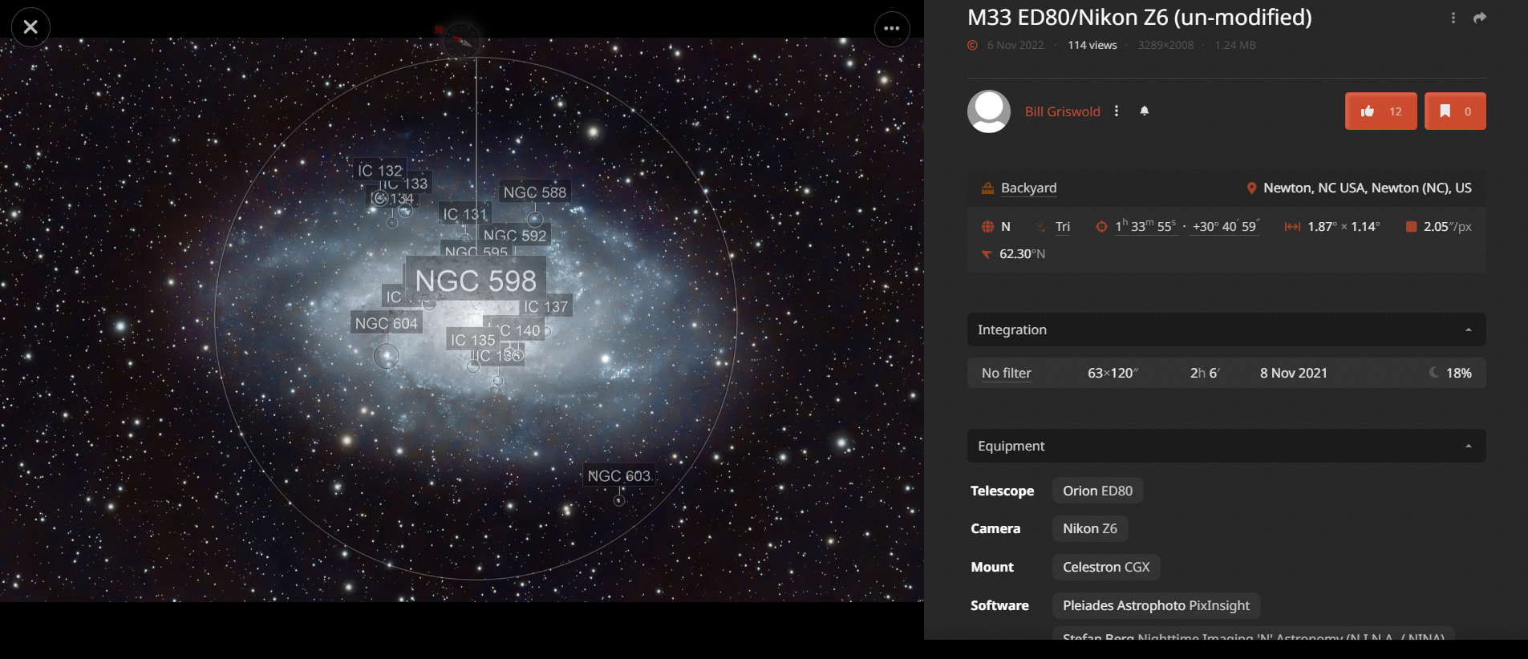Close the image viewer with the X button
The image size is (1528, 659).
click(30, 27)
